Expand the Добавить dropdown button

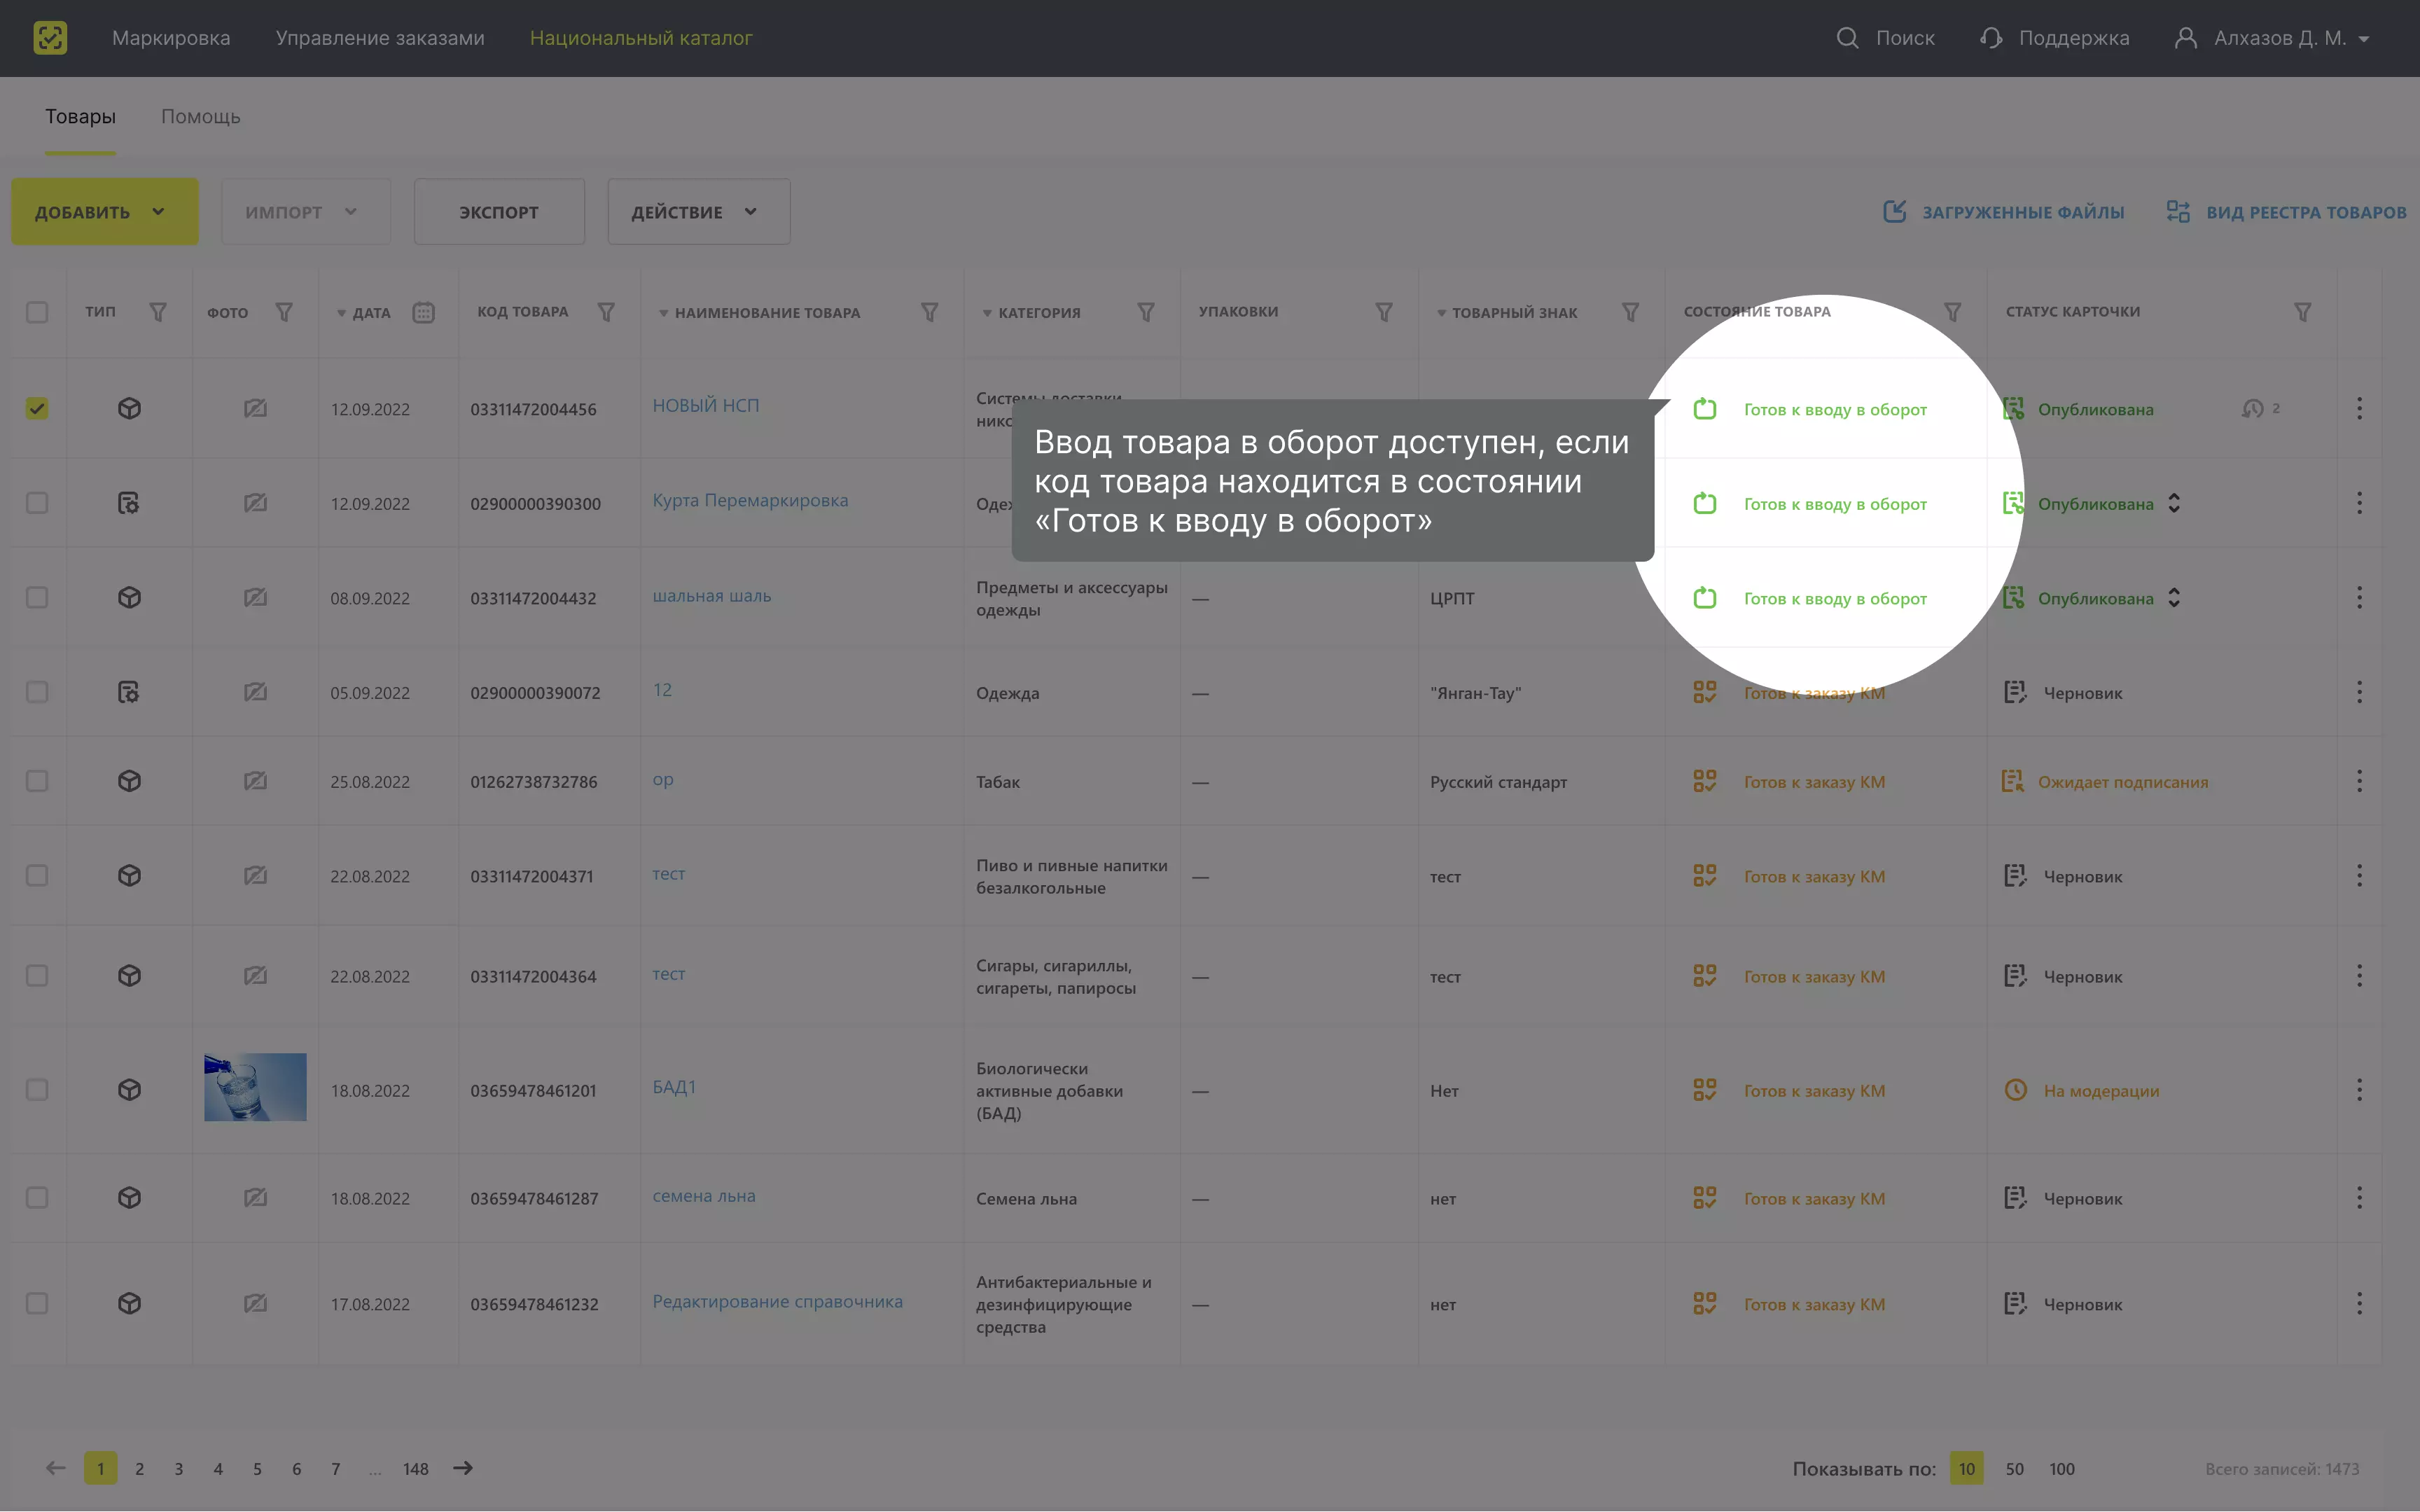click(x=104, y=212)
